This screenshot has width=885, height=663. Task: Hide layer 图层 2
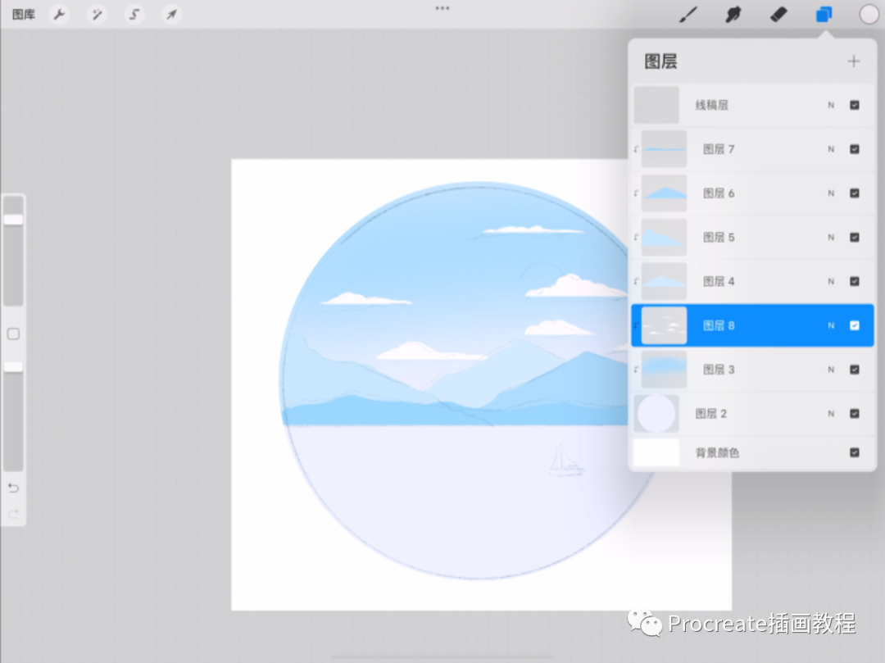pyautogui.click(x=855, y=413)
